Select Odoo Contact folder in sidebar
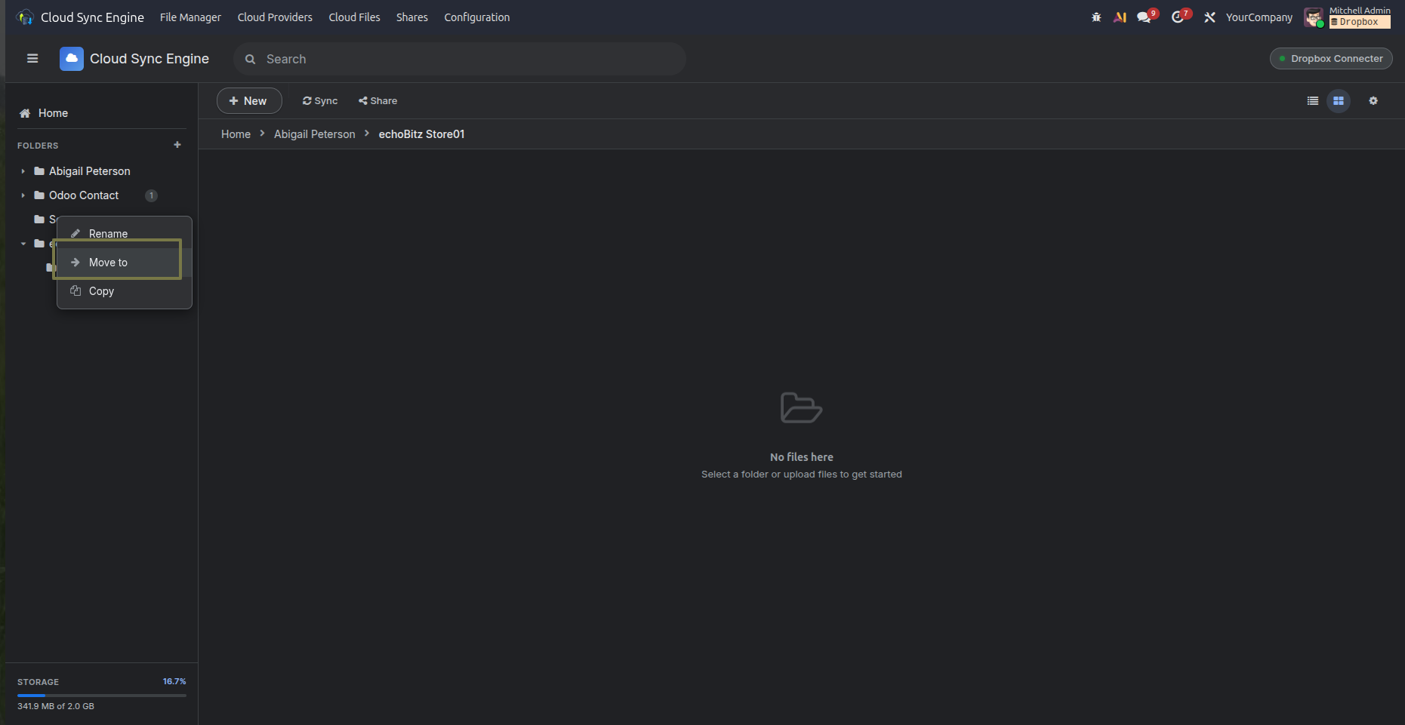The width and height of the screenshot is (1405, 725). (84, 195)
